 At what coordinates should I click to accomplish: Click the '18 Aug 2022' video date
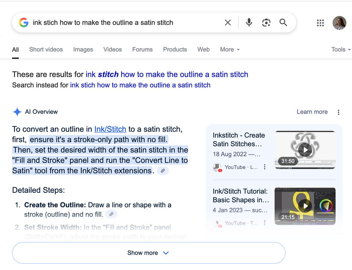[x=230, y=154]
